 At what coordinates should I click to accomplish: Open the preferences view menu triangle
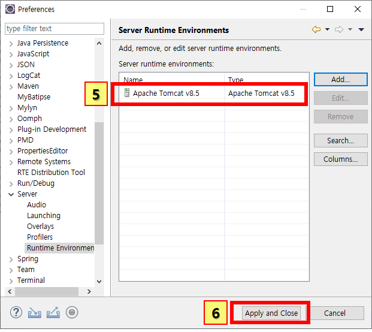click(361, 29)
